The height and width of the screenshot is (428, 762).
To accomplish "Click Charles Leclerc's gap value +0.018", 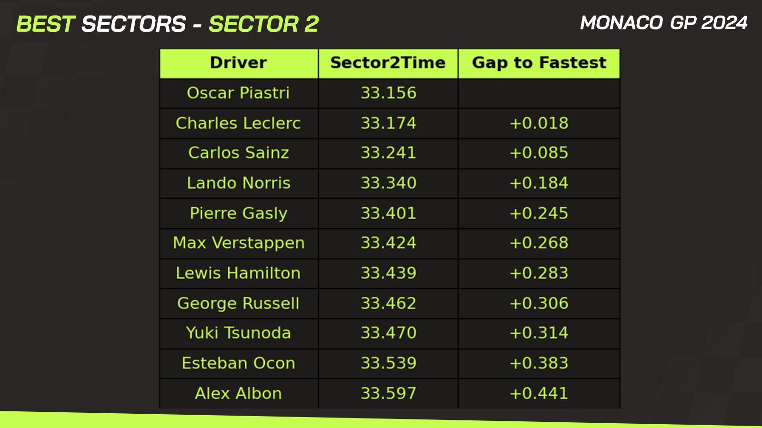I will tap(539, 124).
